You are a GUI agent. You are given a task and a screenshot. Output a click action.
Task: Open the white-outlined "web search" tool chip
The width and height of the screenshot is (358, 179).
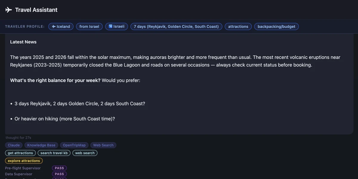(85, 153)
